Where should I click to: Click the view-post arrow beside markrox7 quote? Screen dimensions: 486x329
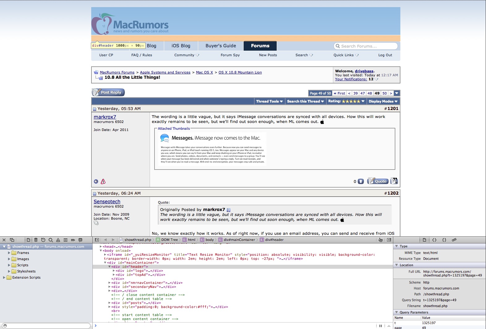click(228, 210)
